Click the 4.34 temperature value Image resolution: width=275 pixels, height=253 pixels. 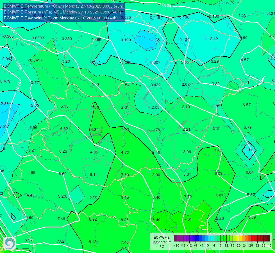point(95,130)
